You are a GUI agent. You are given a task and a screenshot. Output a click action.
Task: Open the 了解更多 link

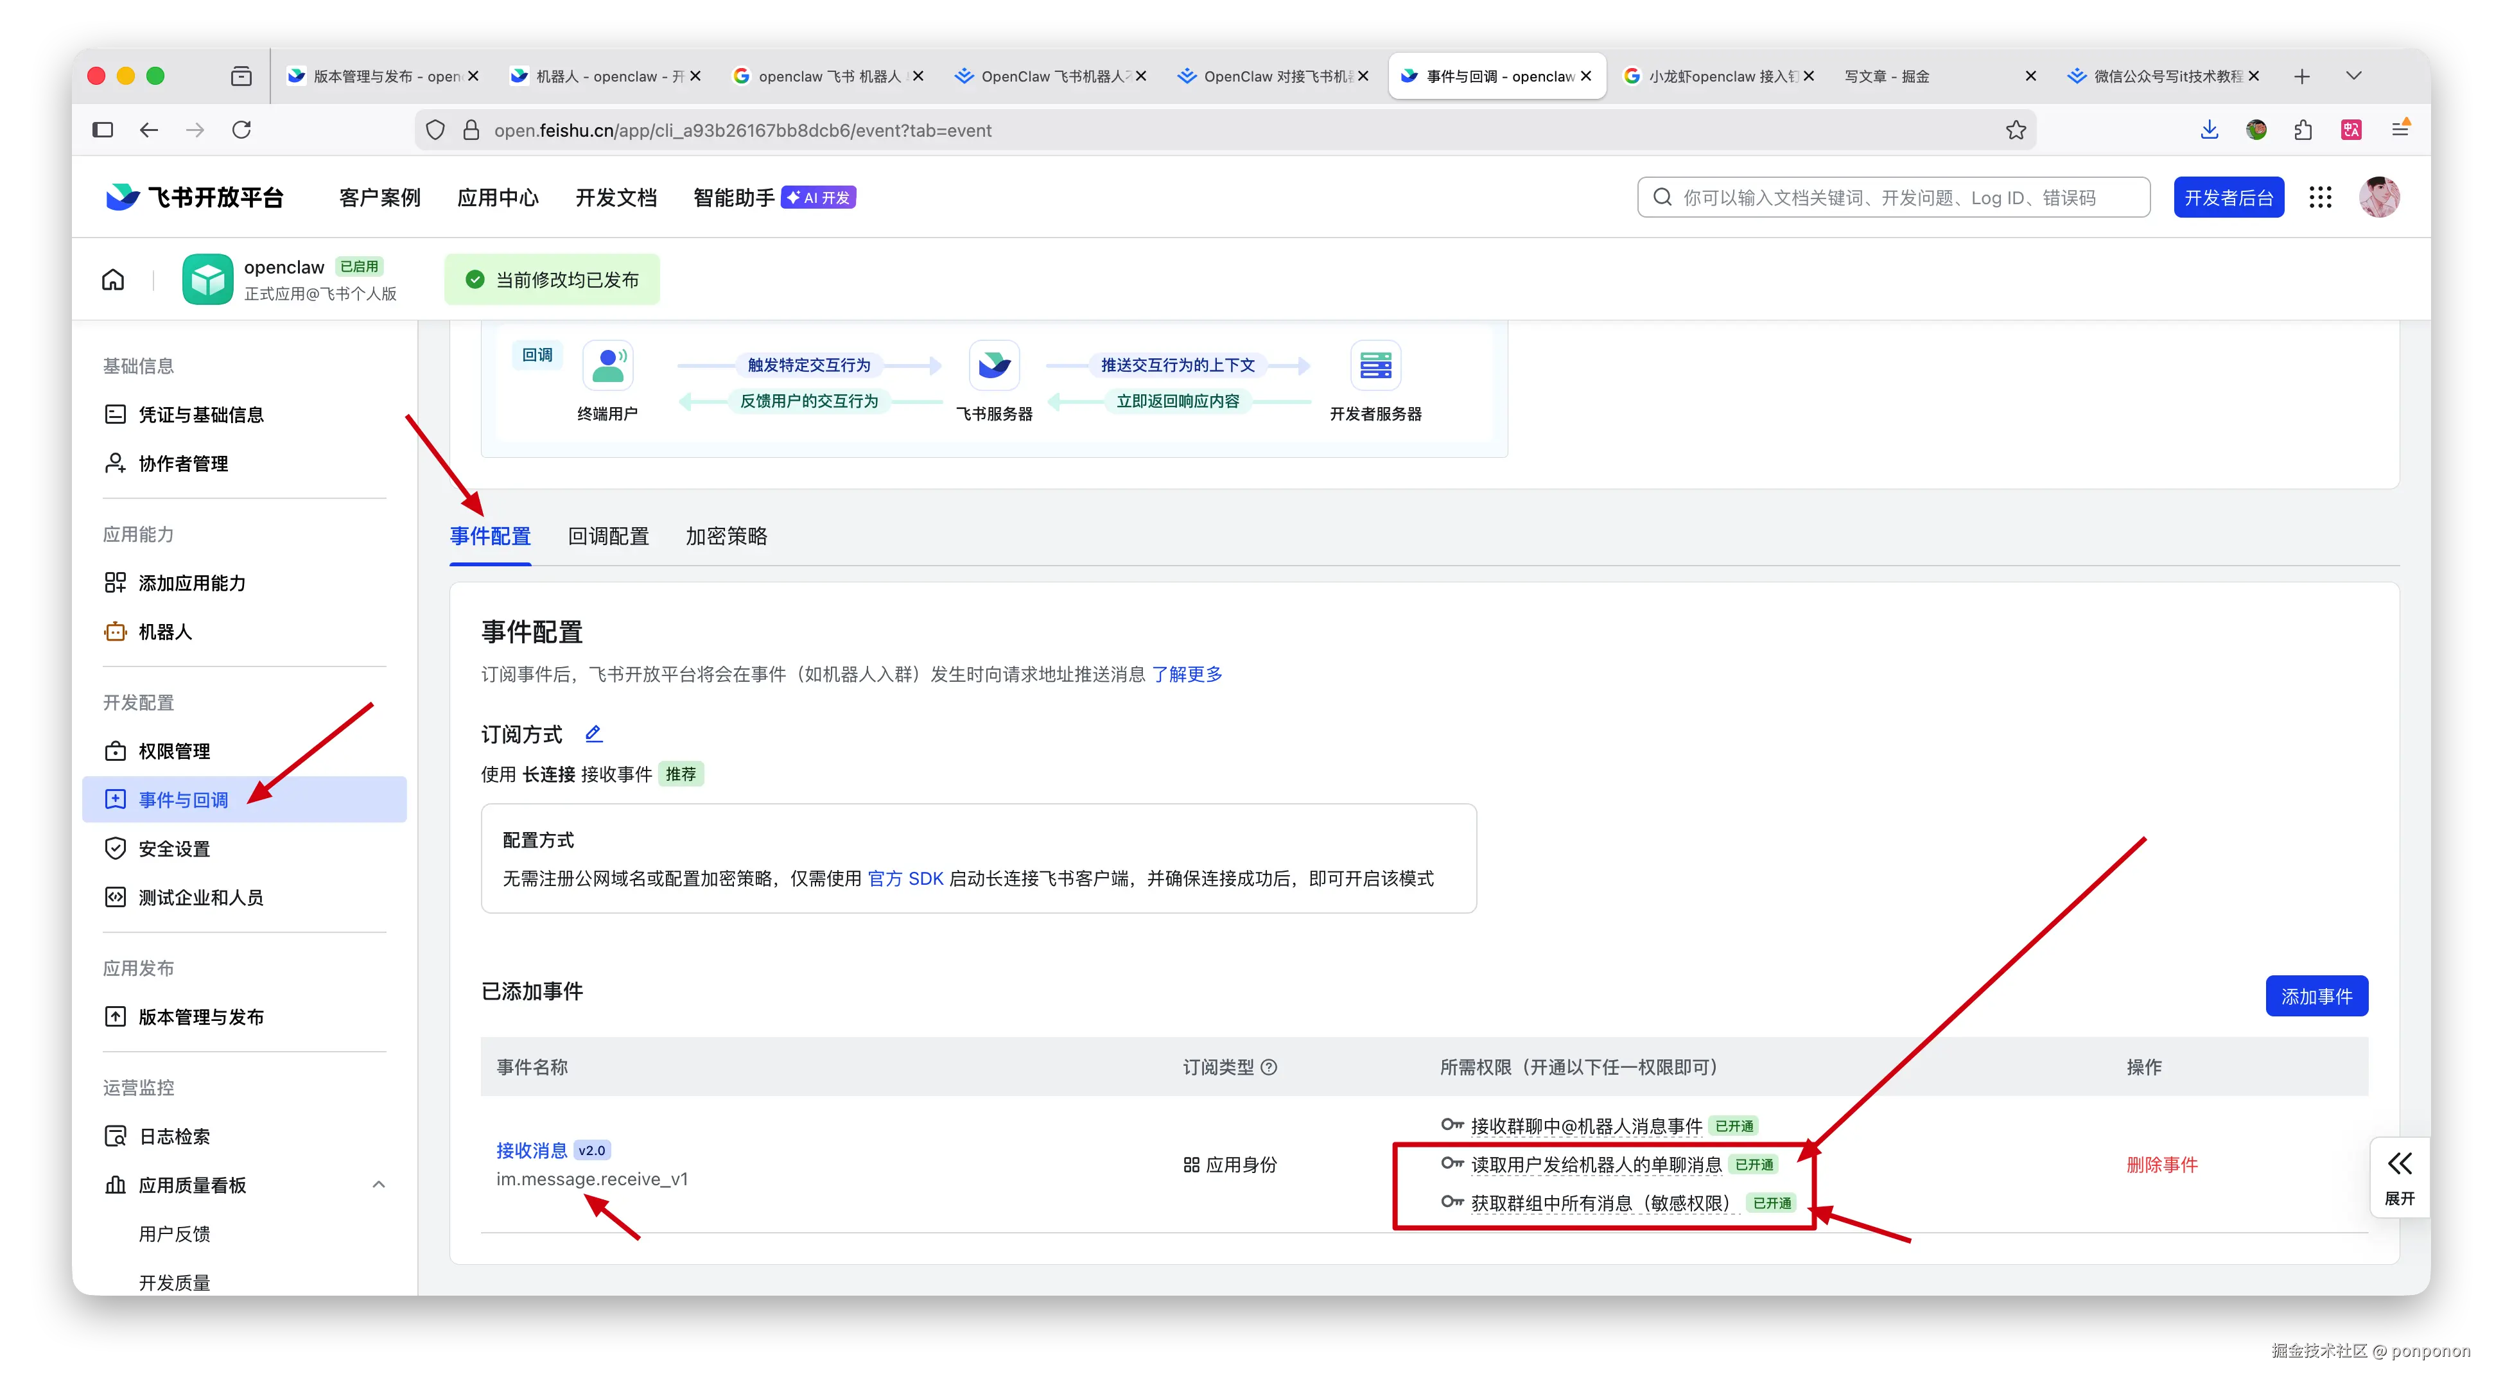(1187, 674)
